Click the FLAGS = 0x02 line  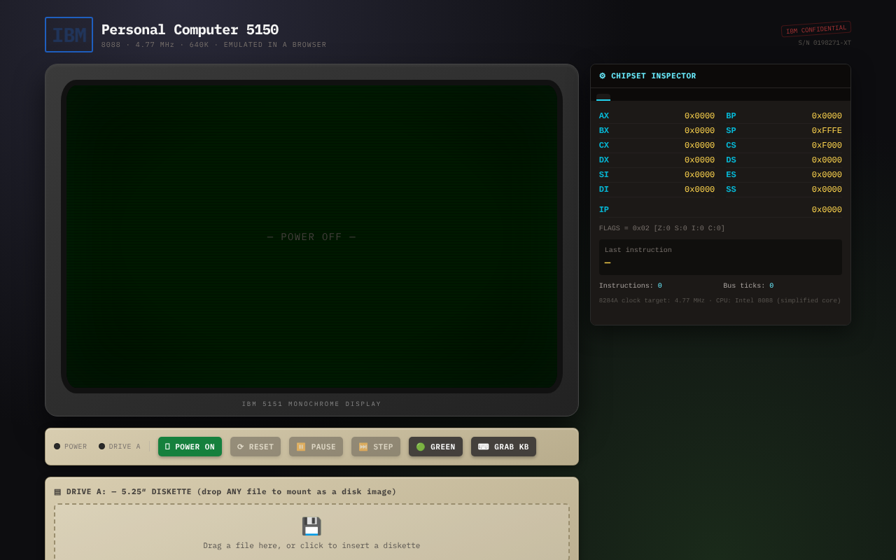[662, 228]
